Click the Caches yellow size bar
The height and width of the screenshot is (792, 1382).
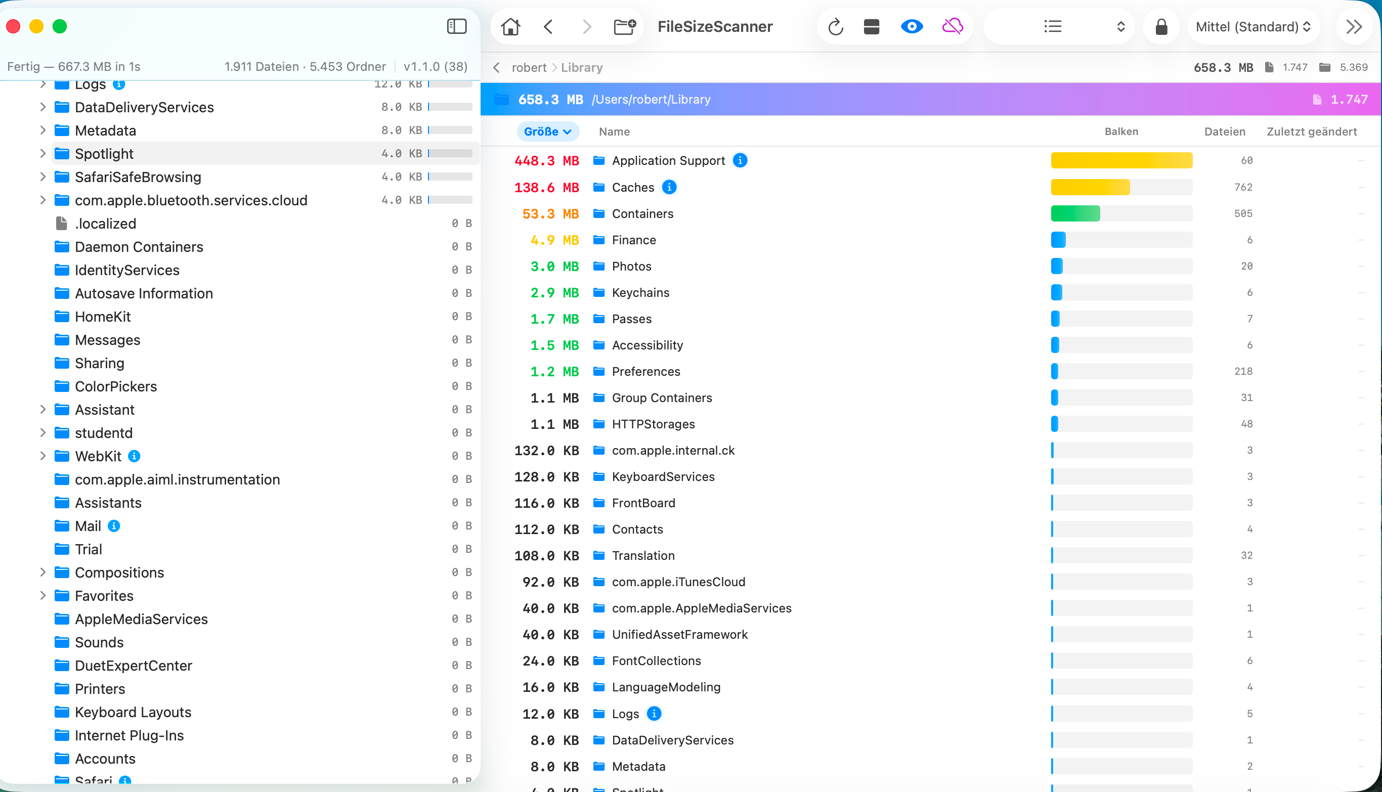1090,187
